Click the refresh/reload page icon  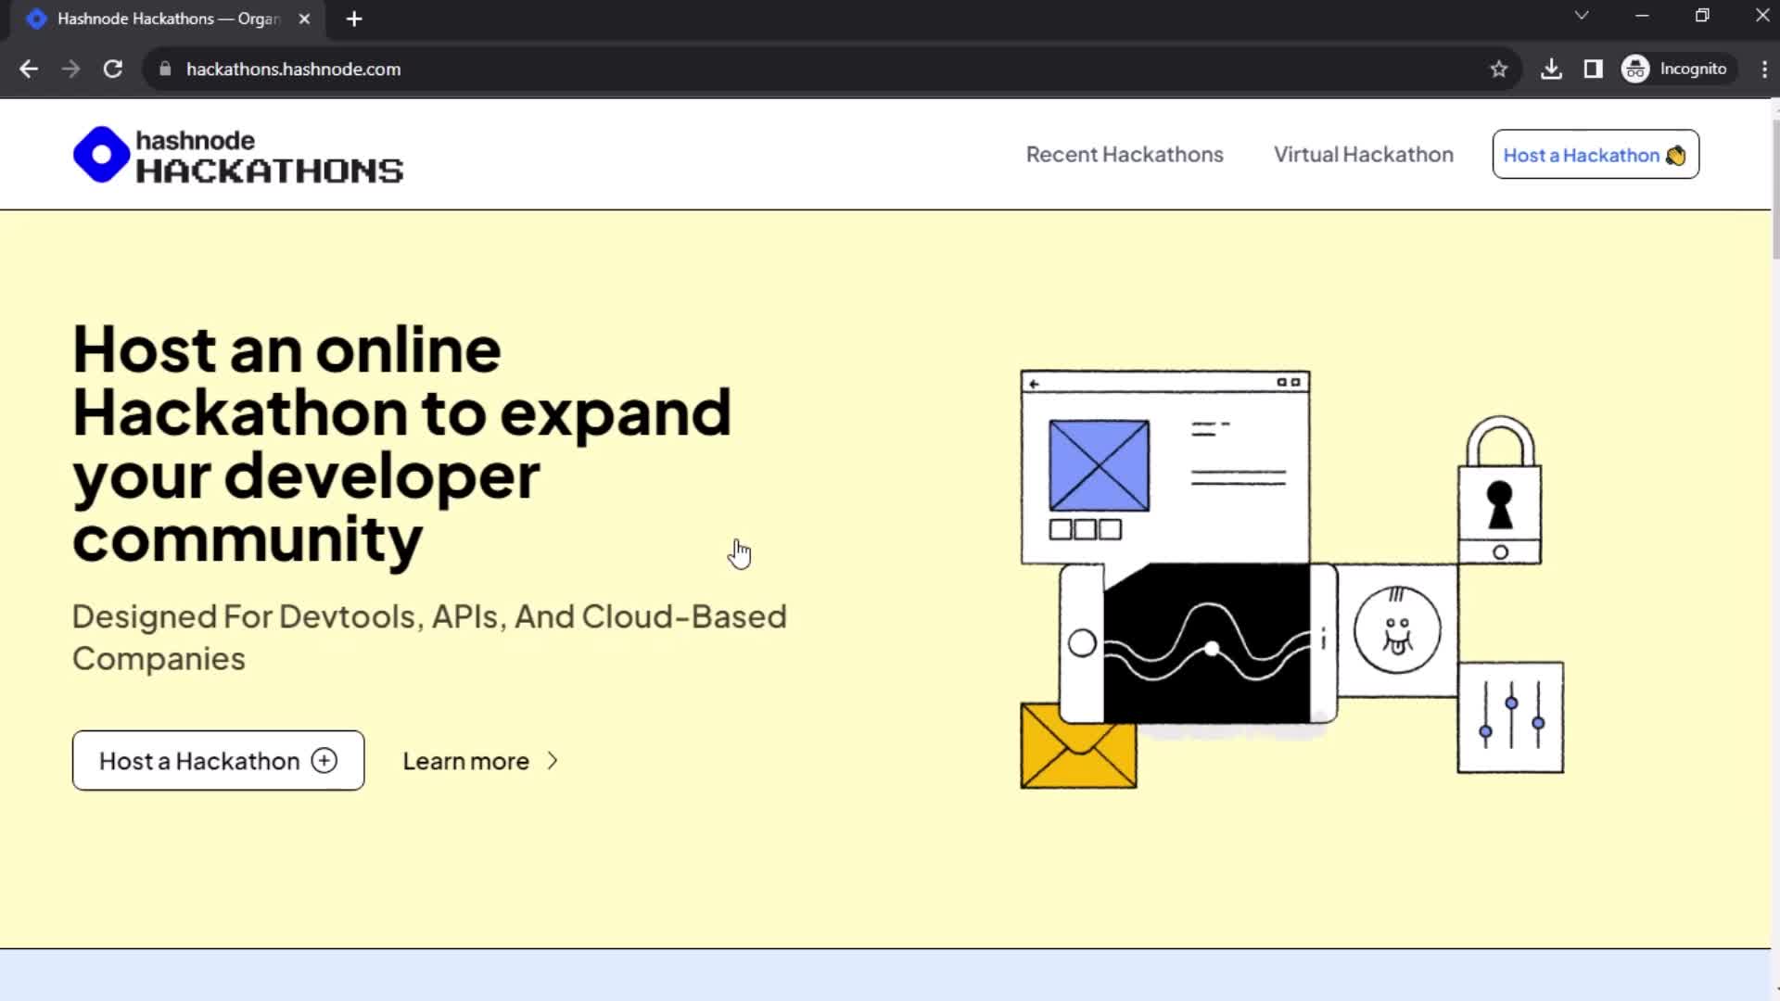112,70
